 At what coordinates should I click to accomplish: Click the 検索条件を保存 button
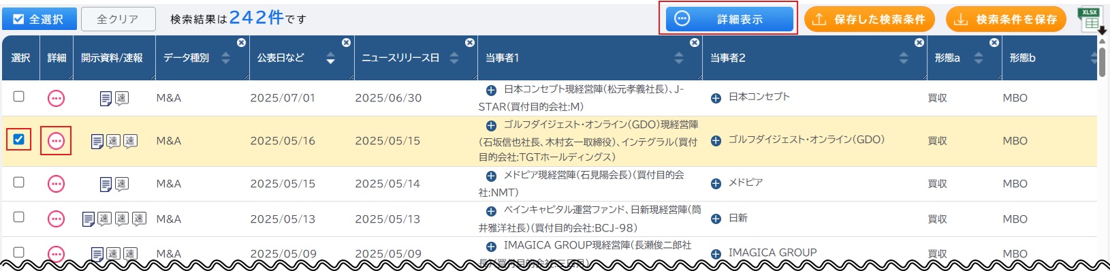click(1007, 19)
